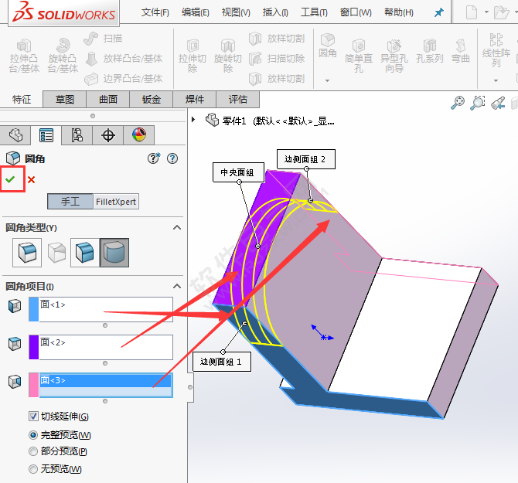Screen dimensions: 518x483
Task: Click the Open document folder icon
Action: [x=501, y=12]
